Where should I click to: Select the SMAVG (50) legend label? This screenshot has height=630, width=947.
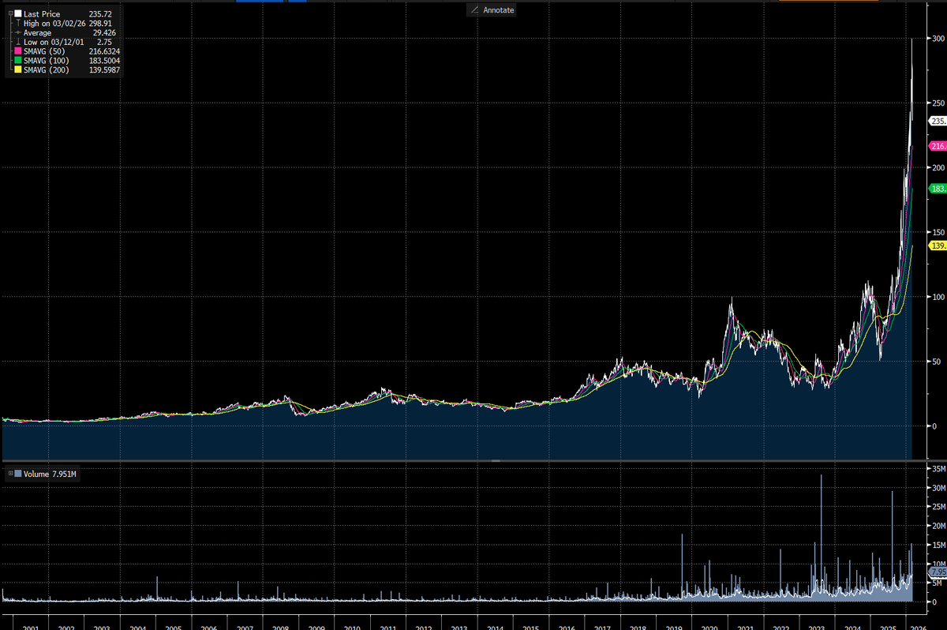[x=46, y=52]
